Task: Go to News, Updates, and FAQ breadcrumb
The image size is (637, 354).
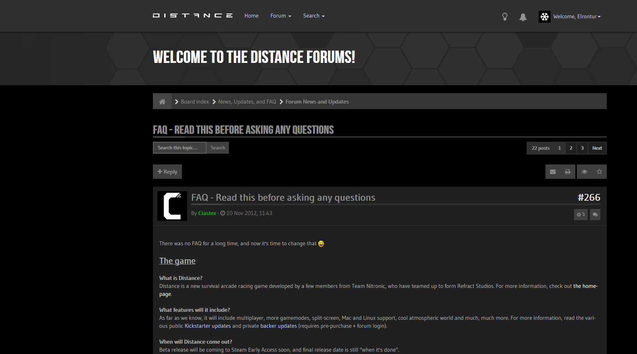Action: click(x=247, y=102)
